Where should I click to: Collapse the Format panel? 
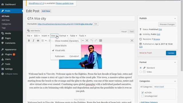(175, 62)
